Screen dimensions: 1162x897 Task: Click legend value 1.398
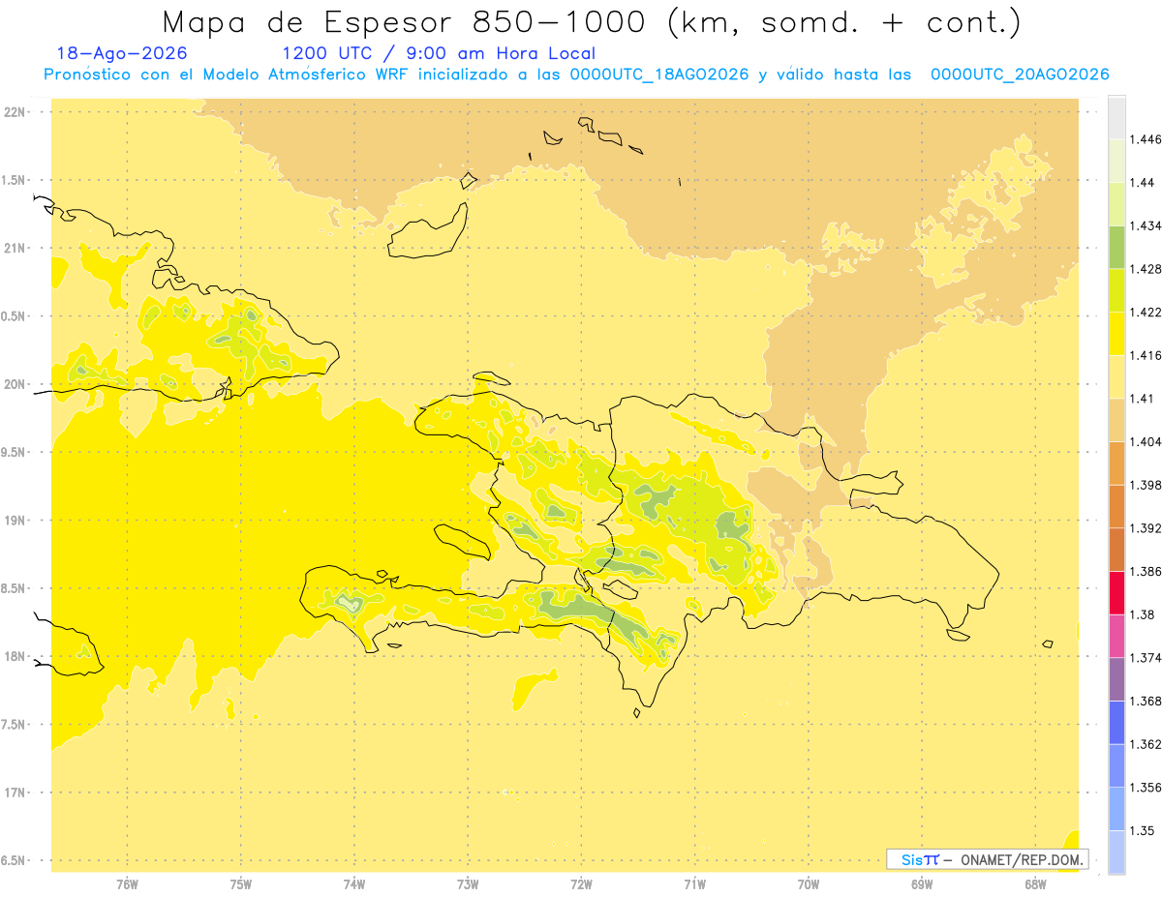1147,485
